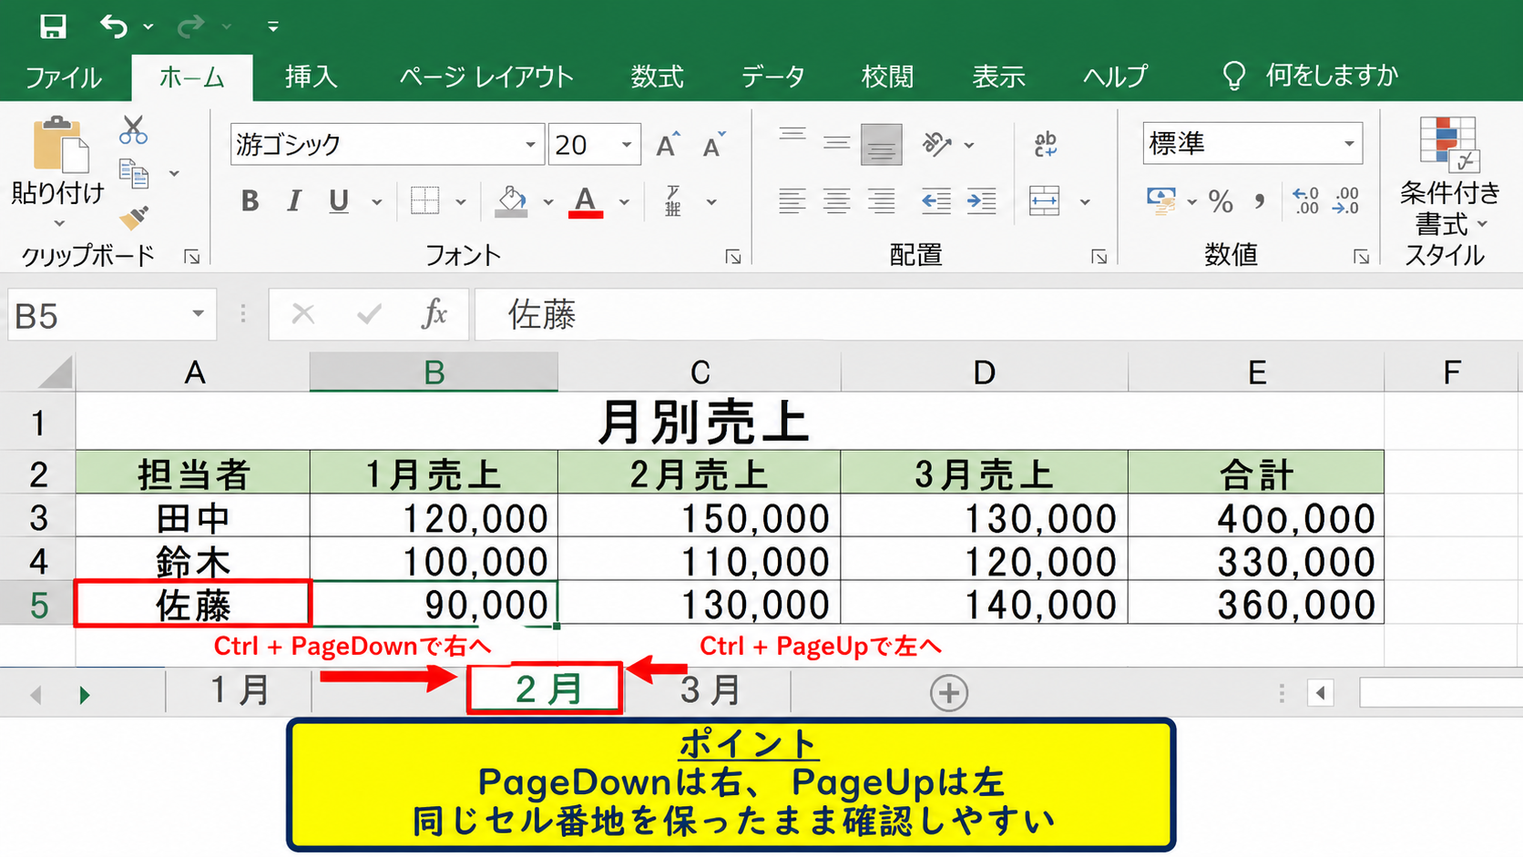Screen dimensions: 1523x857
Task: Click the highlighted Bottom Align icon
Action: click(882, 145)
